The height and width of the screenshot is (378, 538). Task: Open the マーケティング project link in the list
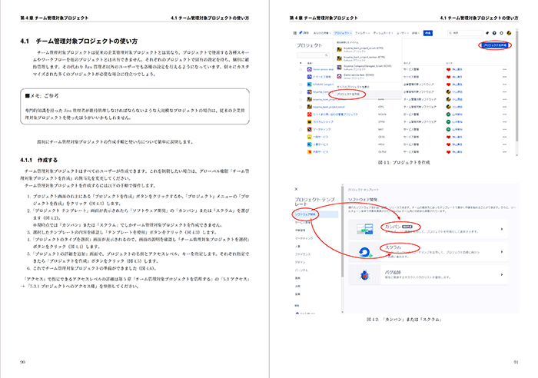tap(321, 129)
